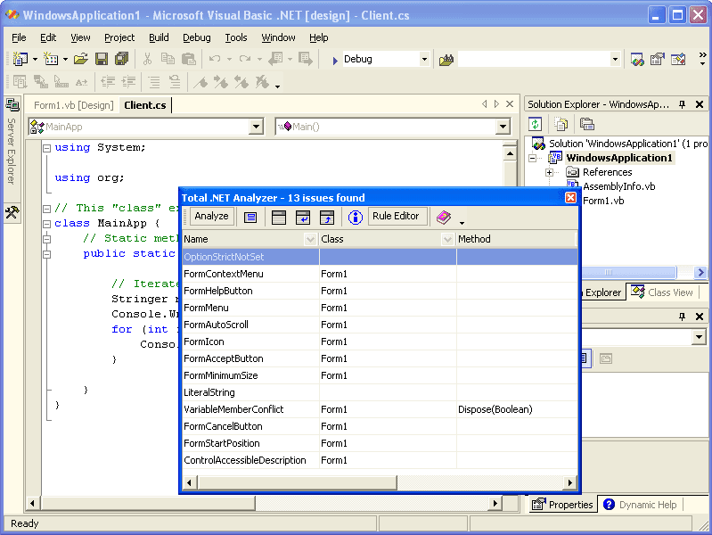Image resolution: width=712 pixels, height=535 pixels.
Task: Click the Analyze button
Action: click(211, 217)
